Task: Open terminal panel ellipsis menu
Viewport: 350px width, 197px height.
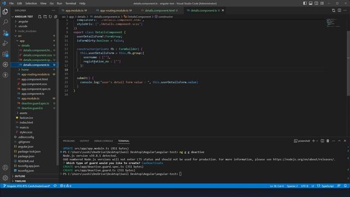Action: 334,141
